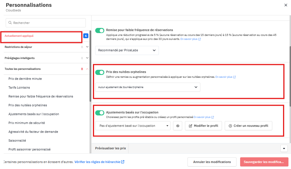The image size is (291, 169).
Task: Disable Remise pour faible fréquence de réservations toggle
Action: tap(100, 30)
